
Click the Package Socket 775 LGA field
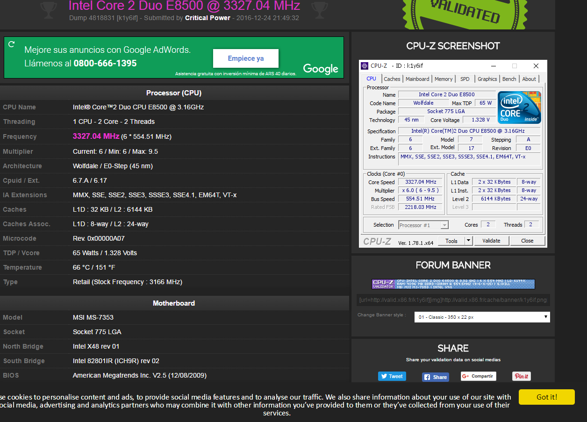[447, 111]
